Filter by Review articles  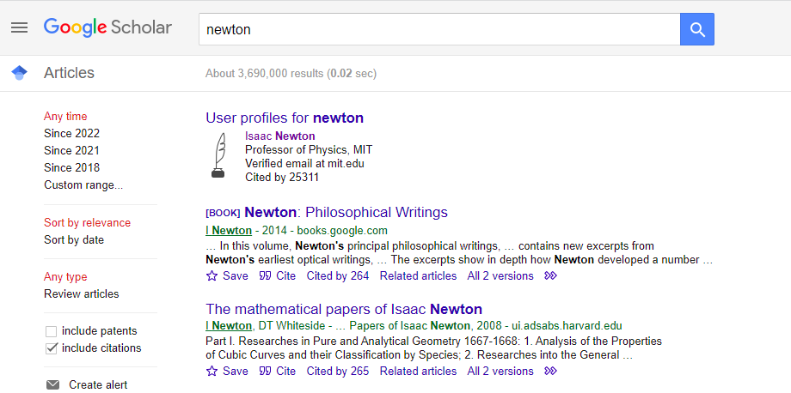(81, 293)
